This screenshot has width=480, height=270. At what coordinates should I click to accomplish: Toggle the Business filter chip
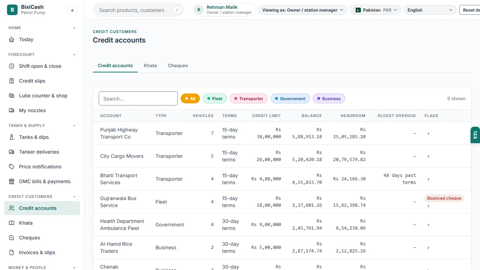[x=329, y=99]
